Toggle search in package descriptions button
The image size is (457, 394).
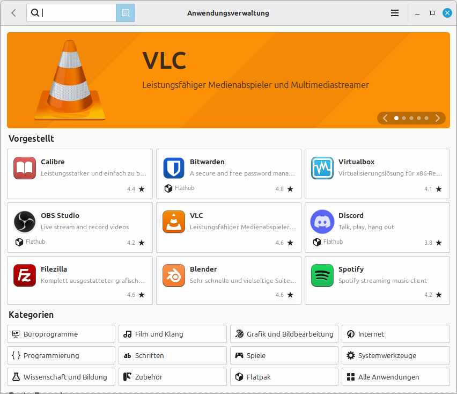126,13
